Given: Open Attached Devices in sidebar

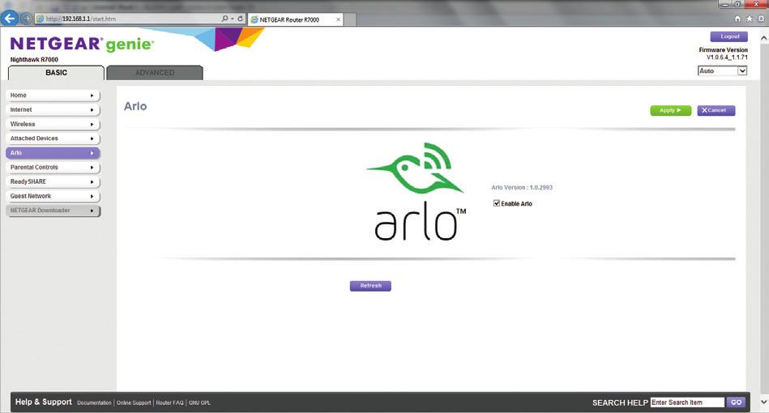Looking at the screenshot, I should pyautogui.click(x=53, y=138).
